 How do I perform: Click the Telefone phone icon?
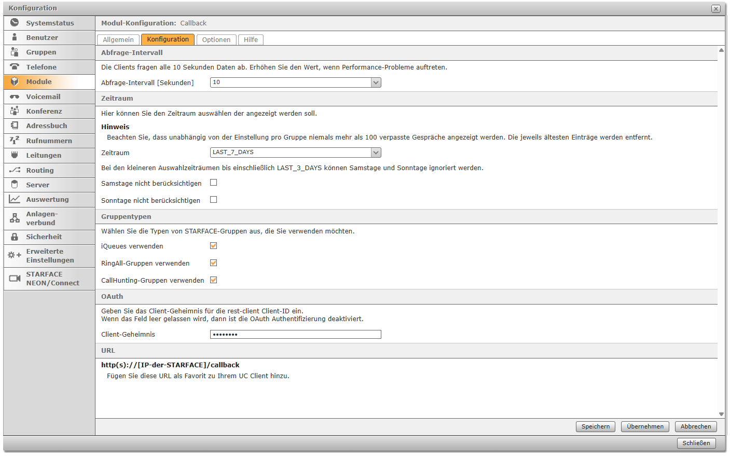(x=15, y=67)
